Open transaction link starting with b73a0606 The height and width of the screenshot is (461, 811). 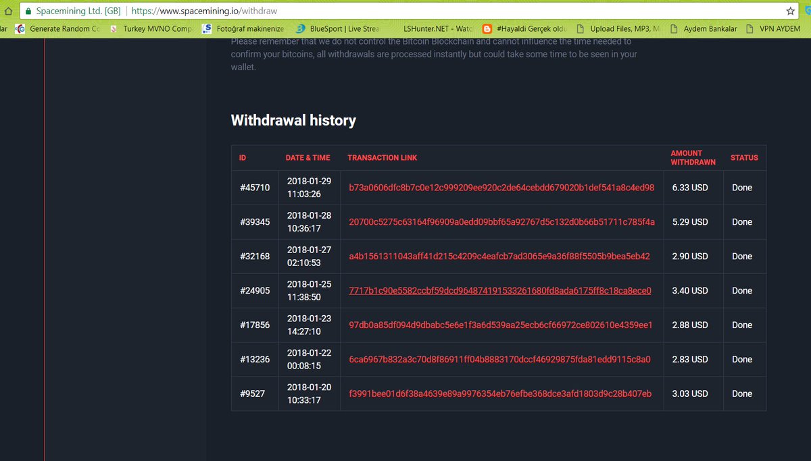(x=501, y=188)
